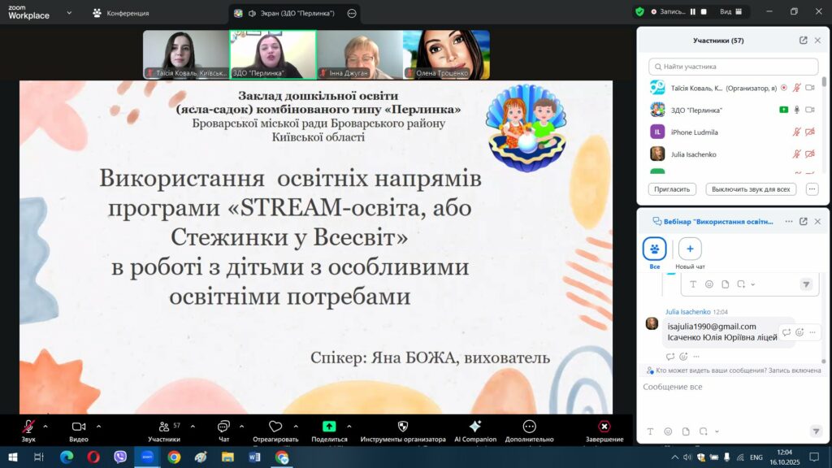This screenshot has width=832, height=468.
Task: Expand the arrow next to Звук
Action: 45,426
